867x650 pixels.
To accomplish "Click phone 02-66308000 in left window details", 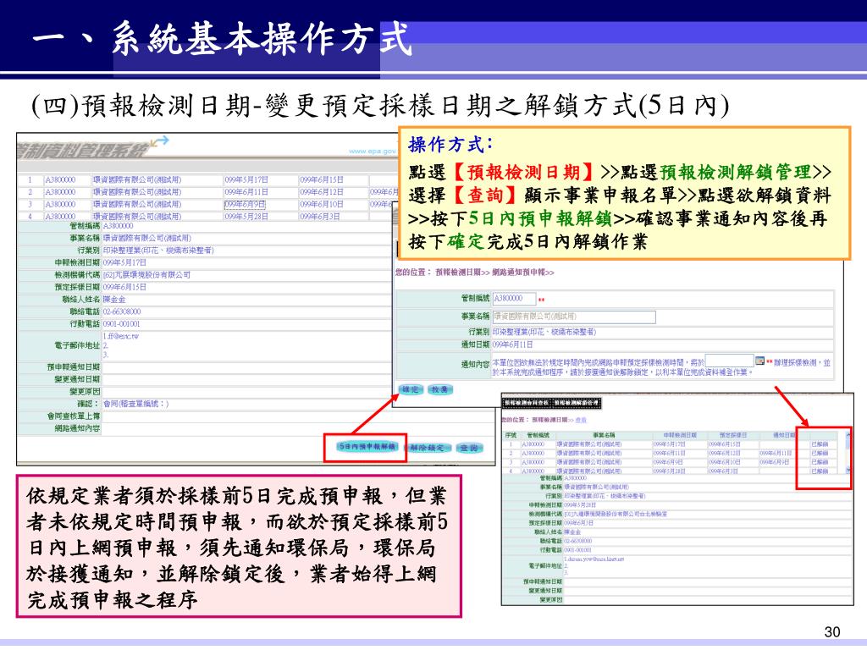I will click(122, 311).
